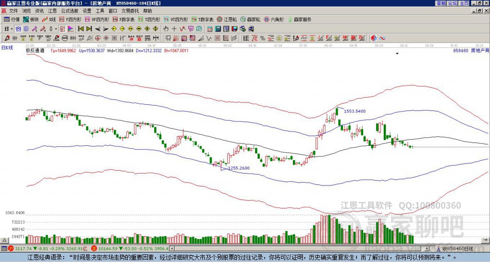Switch to K线 chart view
The width and height of the screenshot is (490, 262).
(x=49, y=19)
